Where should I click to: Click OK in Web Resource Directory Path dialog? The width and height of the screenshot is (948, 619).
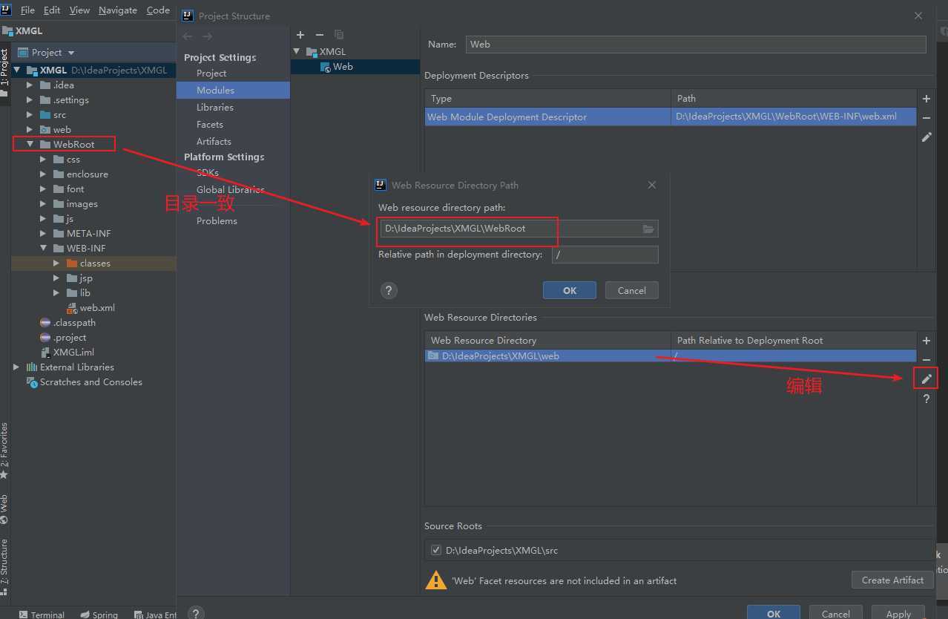coord(569,291)
